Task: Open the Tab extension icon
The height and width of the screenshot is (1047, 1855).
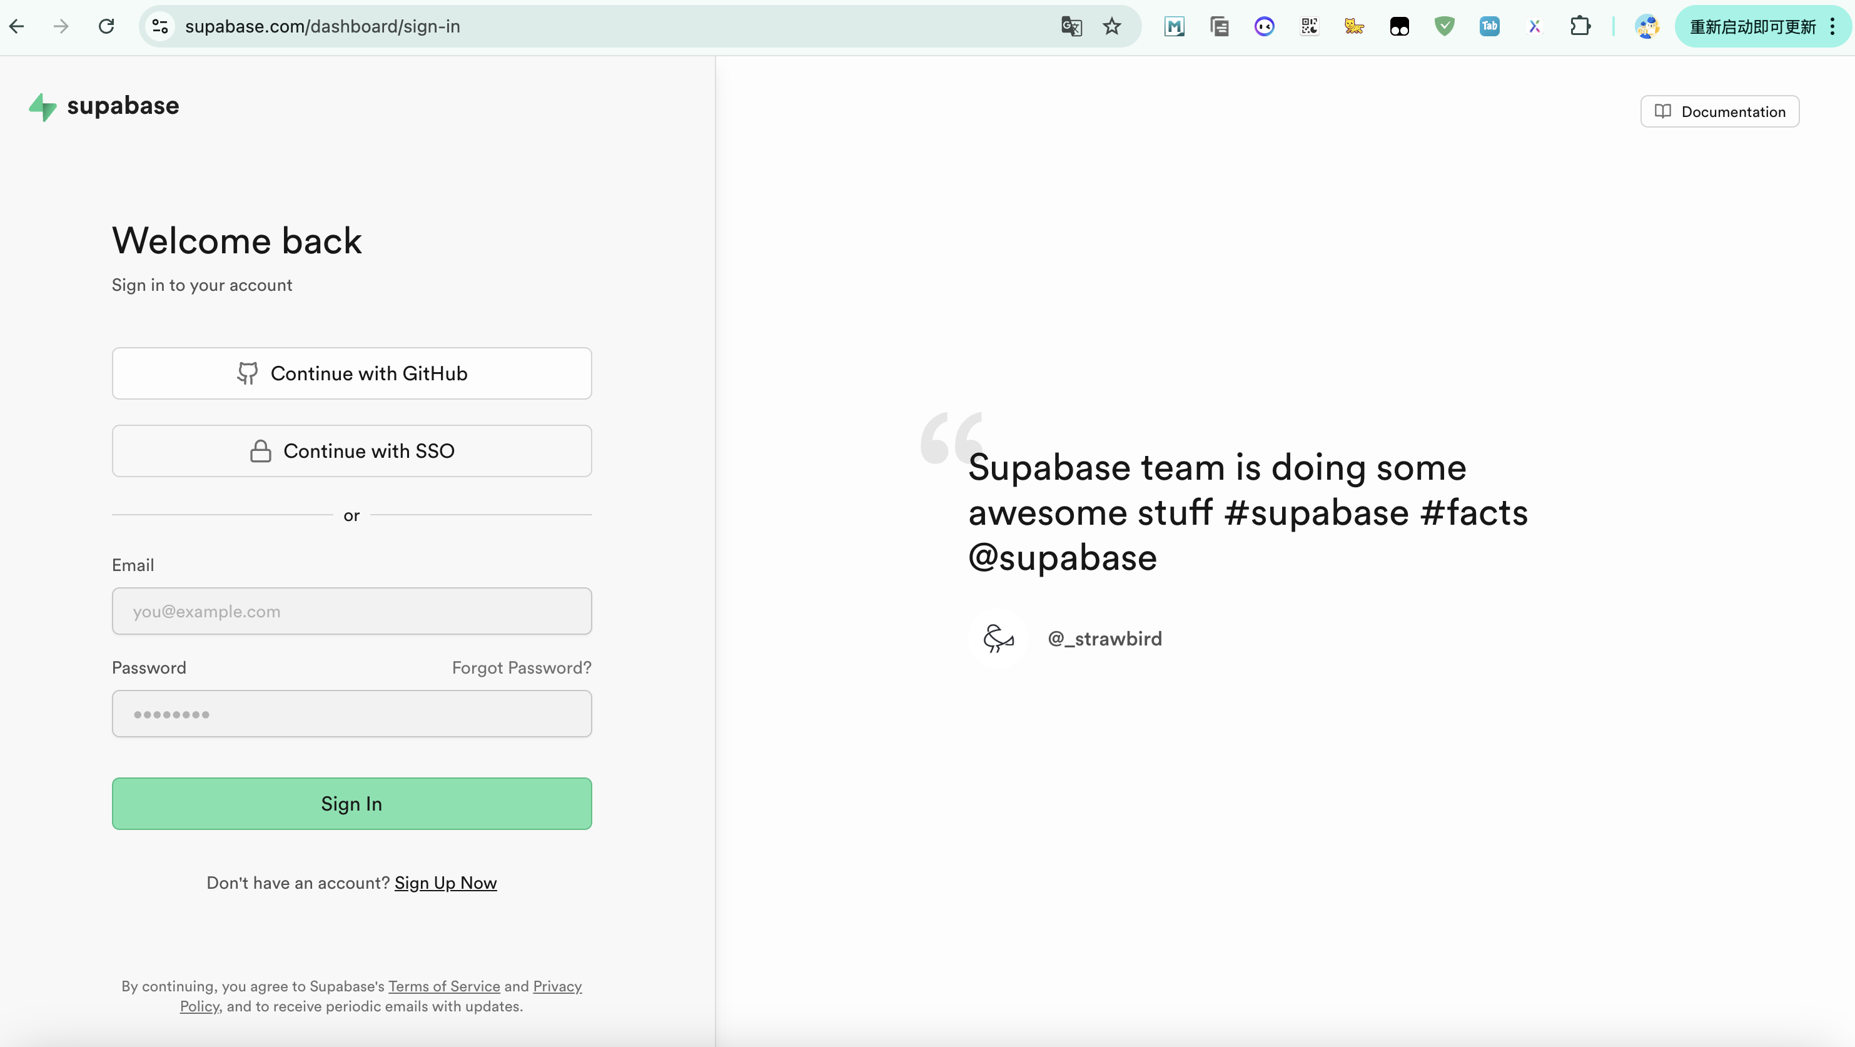Action: [1489, 27]
